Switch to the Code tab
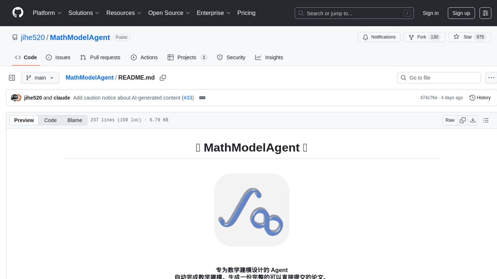Viewport: 497px width, 279px height. pyautogui.click(x=26, y=57)
